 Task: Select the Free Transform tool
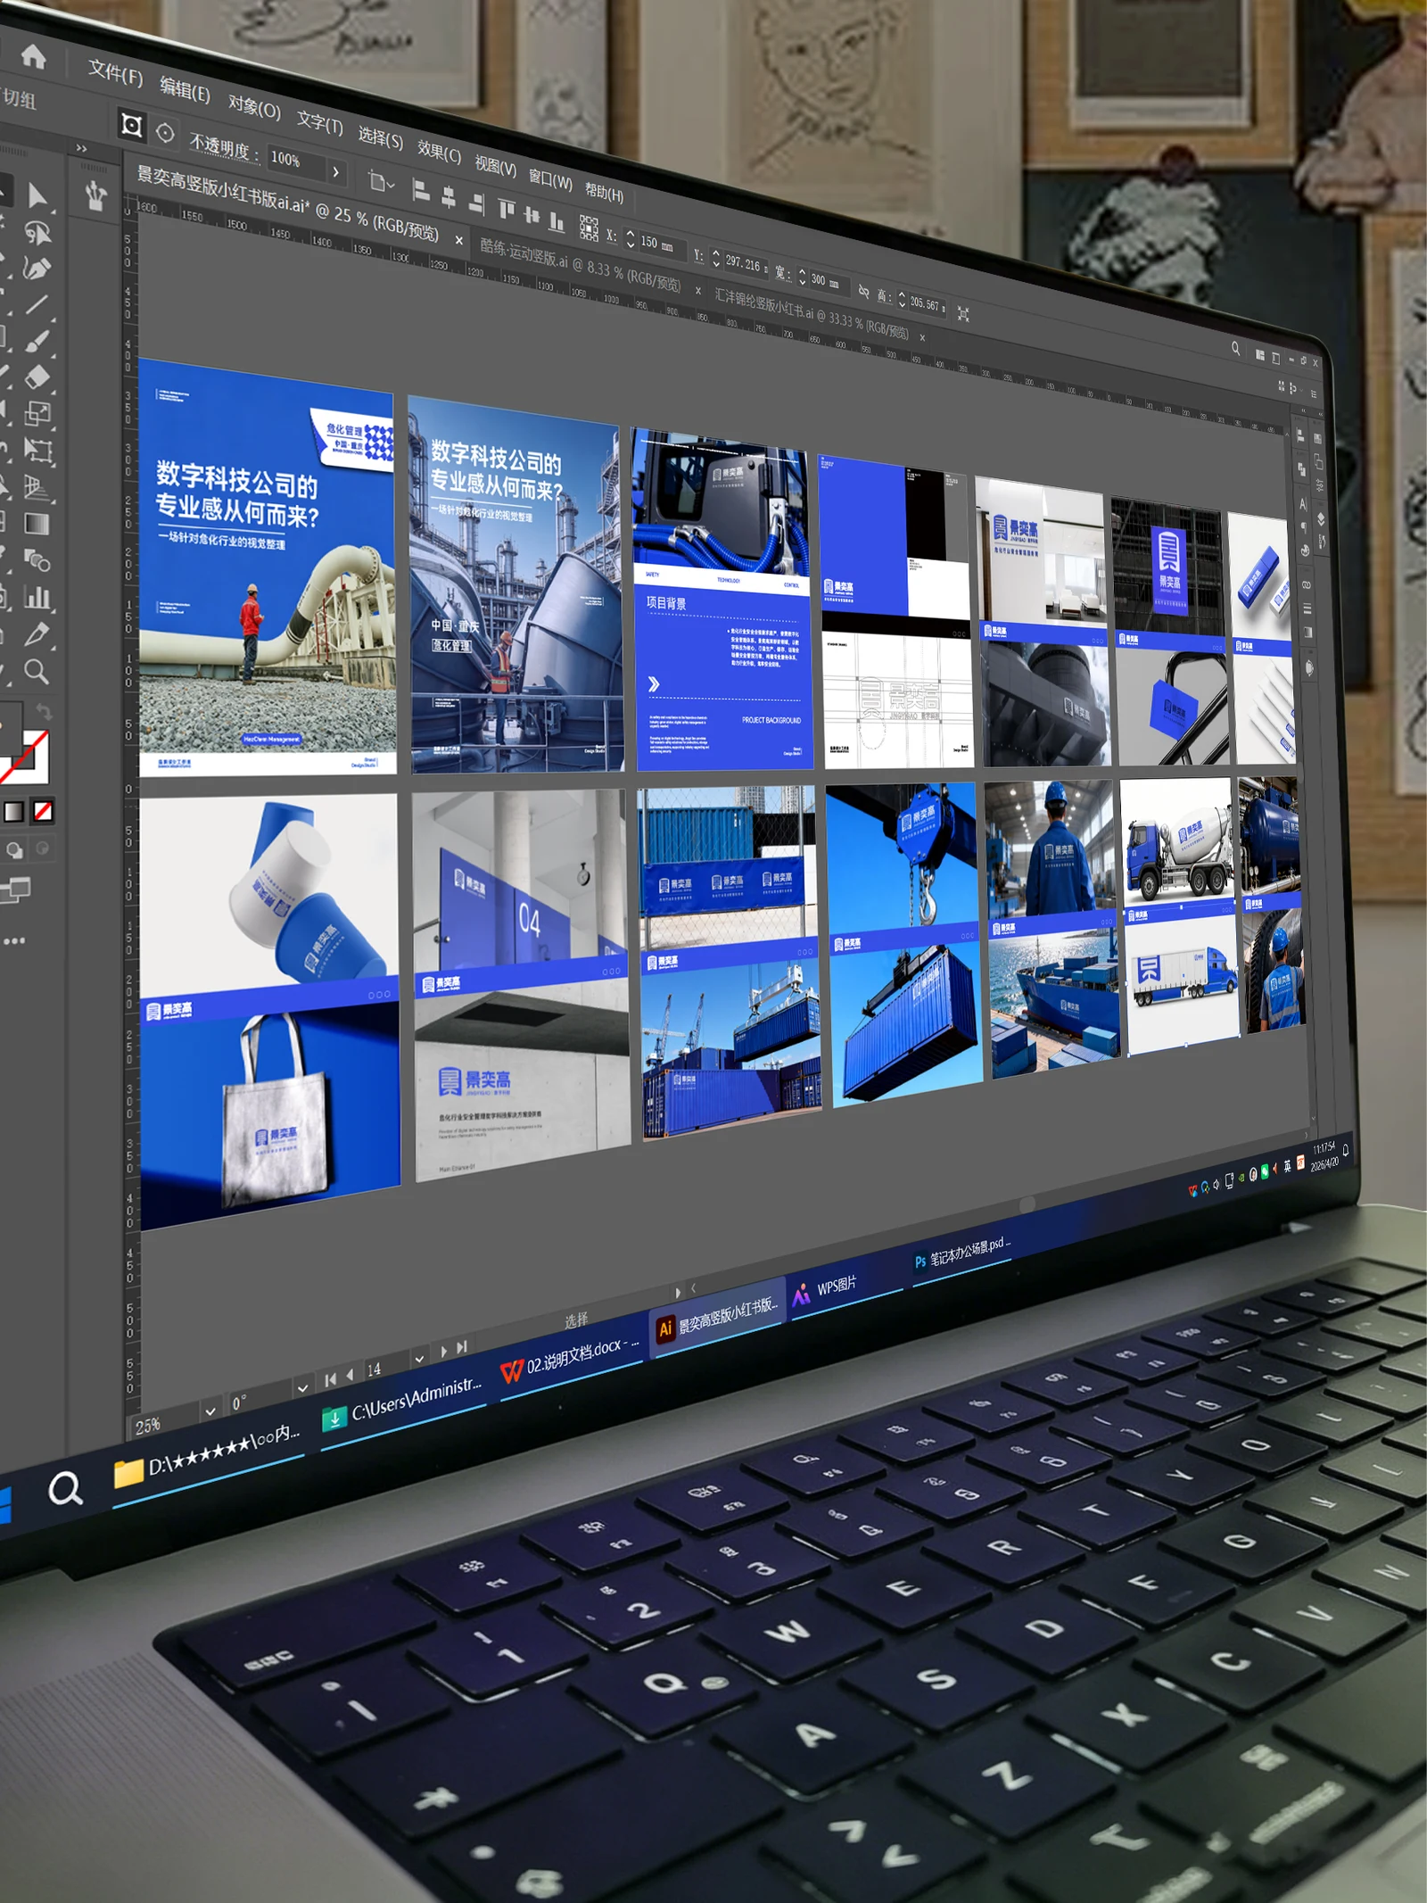37,451
